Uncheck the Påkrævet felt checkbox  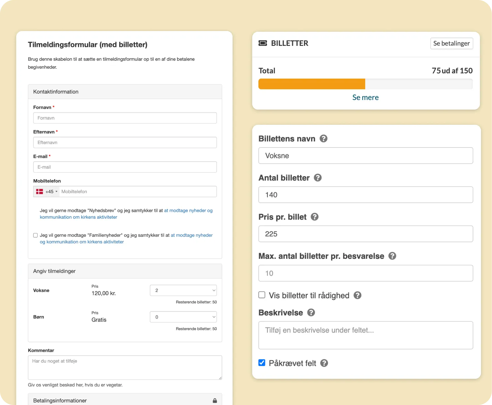coord(262,363)
